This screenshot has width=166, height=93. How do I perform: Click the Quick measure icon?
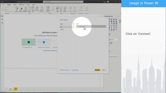click(75, 9)
